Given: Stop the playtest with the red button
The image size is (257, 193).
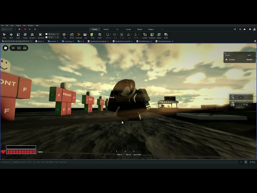Looking at the screenshot, I should [25, 29].
